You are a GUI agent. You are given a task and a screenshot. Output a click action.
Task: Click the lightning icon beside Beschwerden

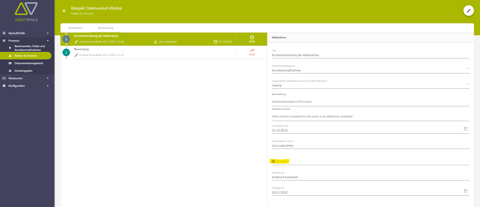pos(10,48)
